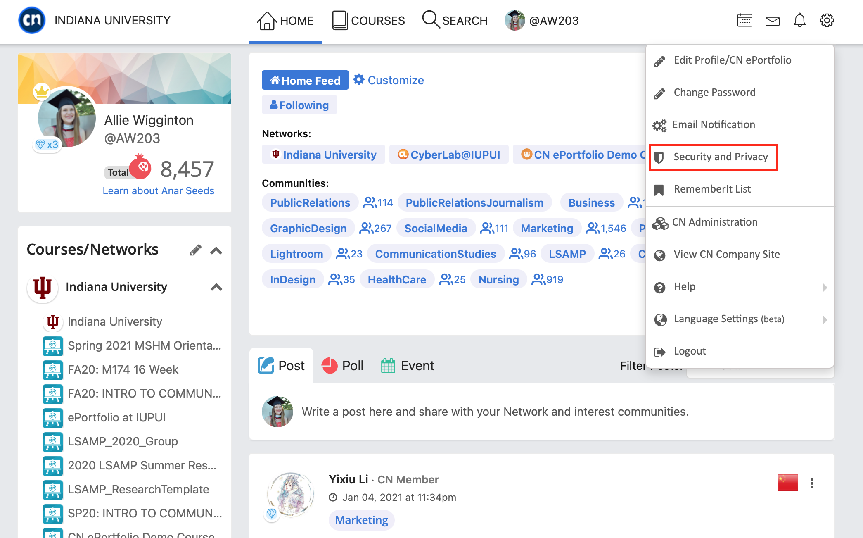The image size is (863, 538).
Task: Open PublicRelationsJournalism community tag
Action: click(474, 203)
